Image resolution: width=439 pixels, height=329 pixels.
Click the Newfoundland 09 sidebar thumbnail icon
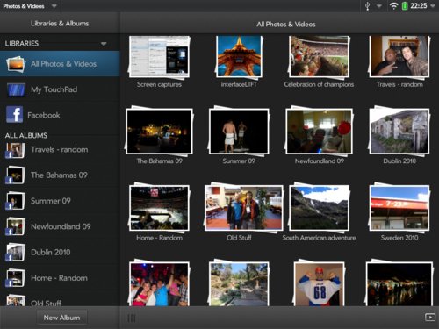click(x=15, y=226)
